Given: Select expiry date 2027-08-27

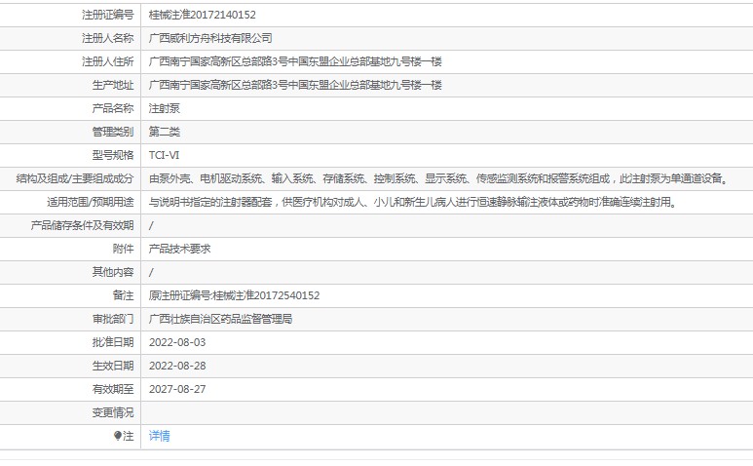Looking at the screenshot, I should point(177,389).
